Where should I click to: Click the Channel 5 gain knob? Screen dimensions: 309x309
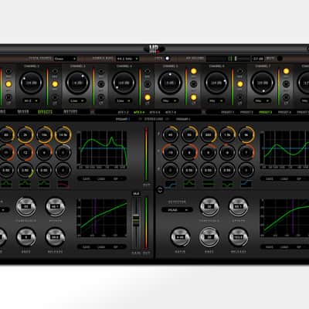[170, 83]
